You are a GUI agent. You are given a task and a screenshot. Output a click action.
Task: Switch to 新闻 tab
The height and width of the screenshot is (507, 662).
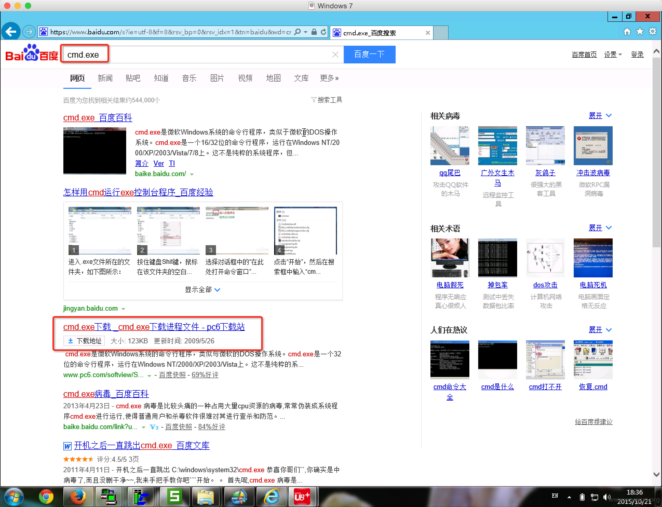point(105,78)
